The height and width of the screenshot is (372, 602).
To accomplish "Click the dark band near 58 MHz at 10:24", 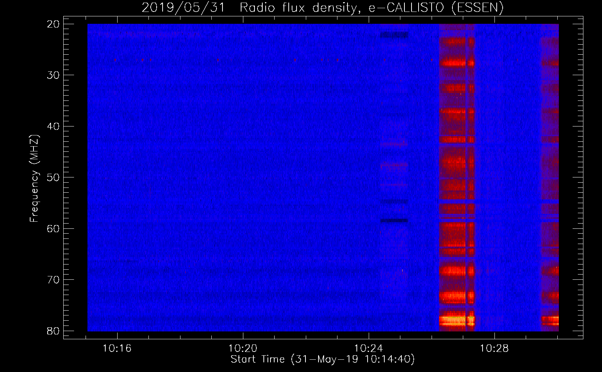I will click(394, 221).
